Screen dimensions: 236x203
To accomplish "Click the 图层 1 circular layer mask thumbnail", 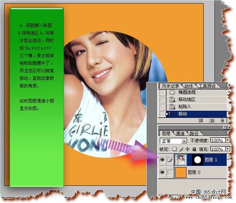I will [197, 160].
